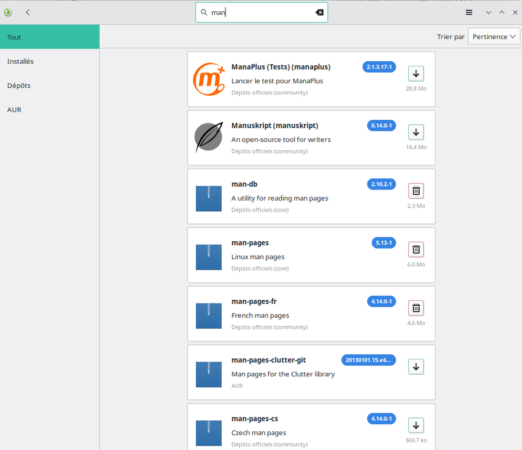
Task: Click 'An open-source tool for writers' description
Action: (x=281, y=140)
